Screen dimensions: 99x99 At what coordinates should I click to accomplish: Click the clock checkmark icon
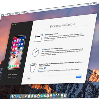(x=35, y=53)
